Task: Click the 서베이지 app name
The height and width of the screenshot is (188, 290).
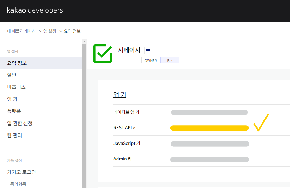Action: [x=129, y=50]
